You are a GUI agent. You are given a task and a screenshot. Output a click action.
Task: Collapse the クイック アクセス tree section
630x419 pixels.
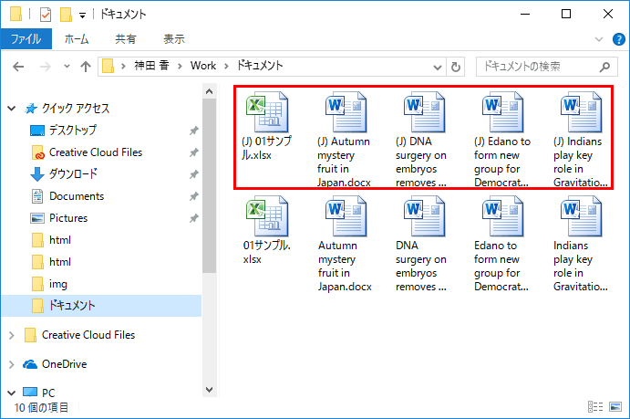[12, 108]
